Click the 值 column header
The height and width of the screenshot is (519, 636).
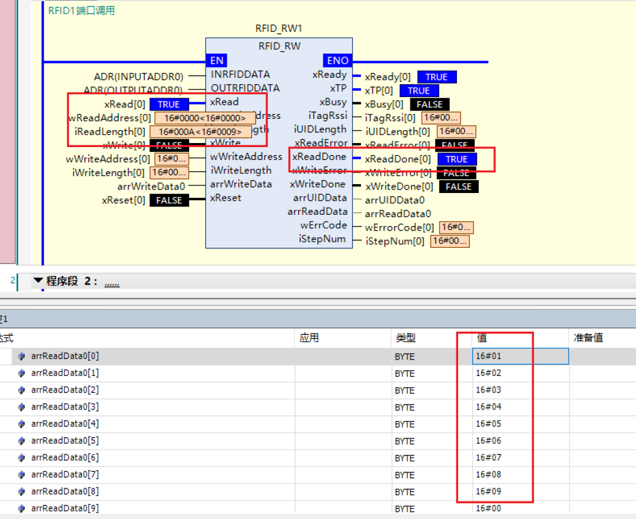(x=482, y=338)
